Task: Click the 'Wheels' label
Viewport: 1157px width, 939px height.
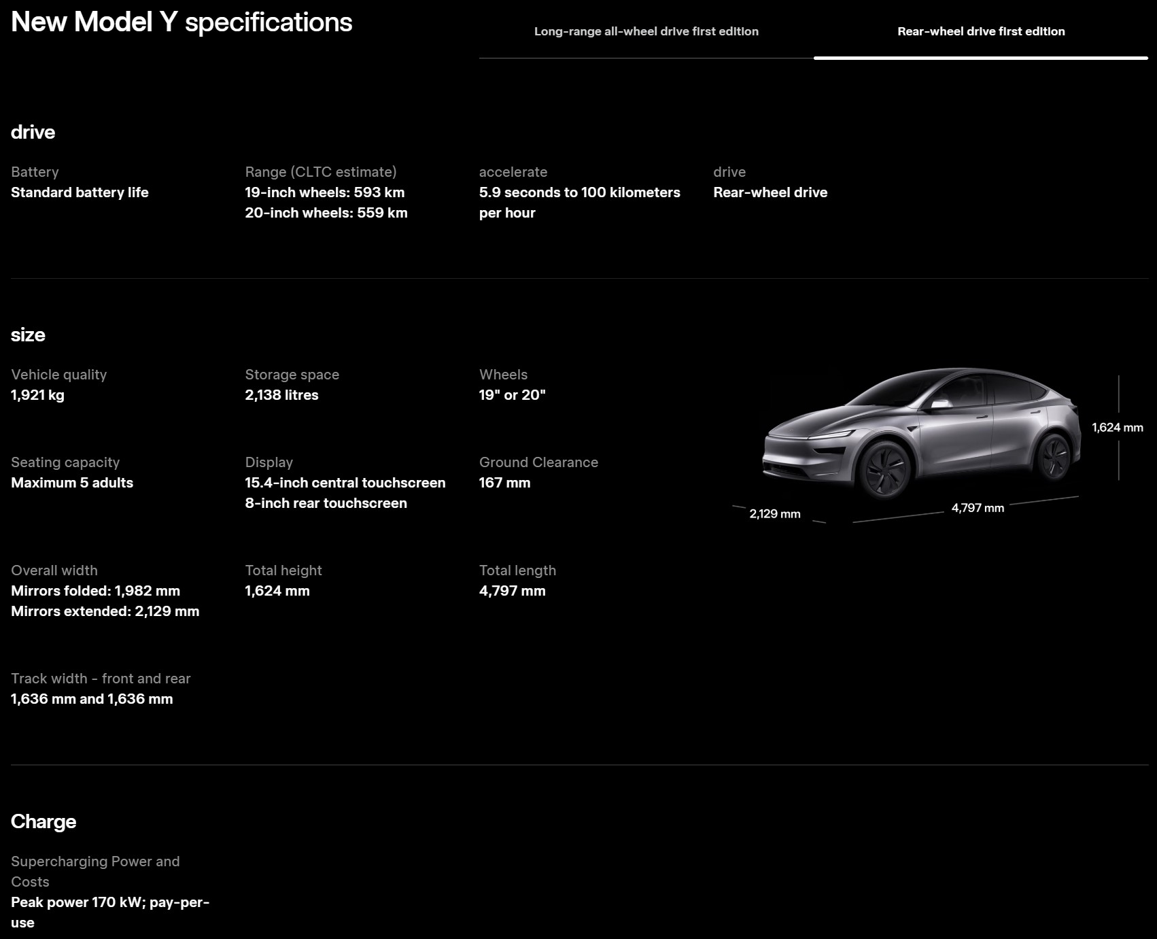Action: pos(503,375)
